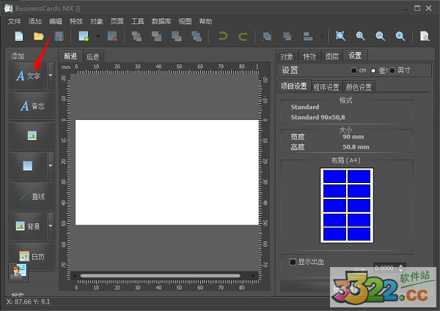This screenshot has width=440, height=311.
Task: Click the New document icon
Action: pos(19,37)
